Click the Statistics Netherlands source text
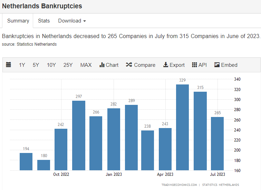The image size is (261, 190). click(37, 44)
